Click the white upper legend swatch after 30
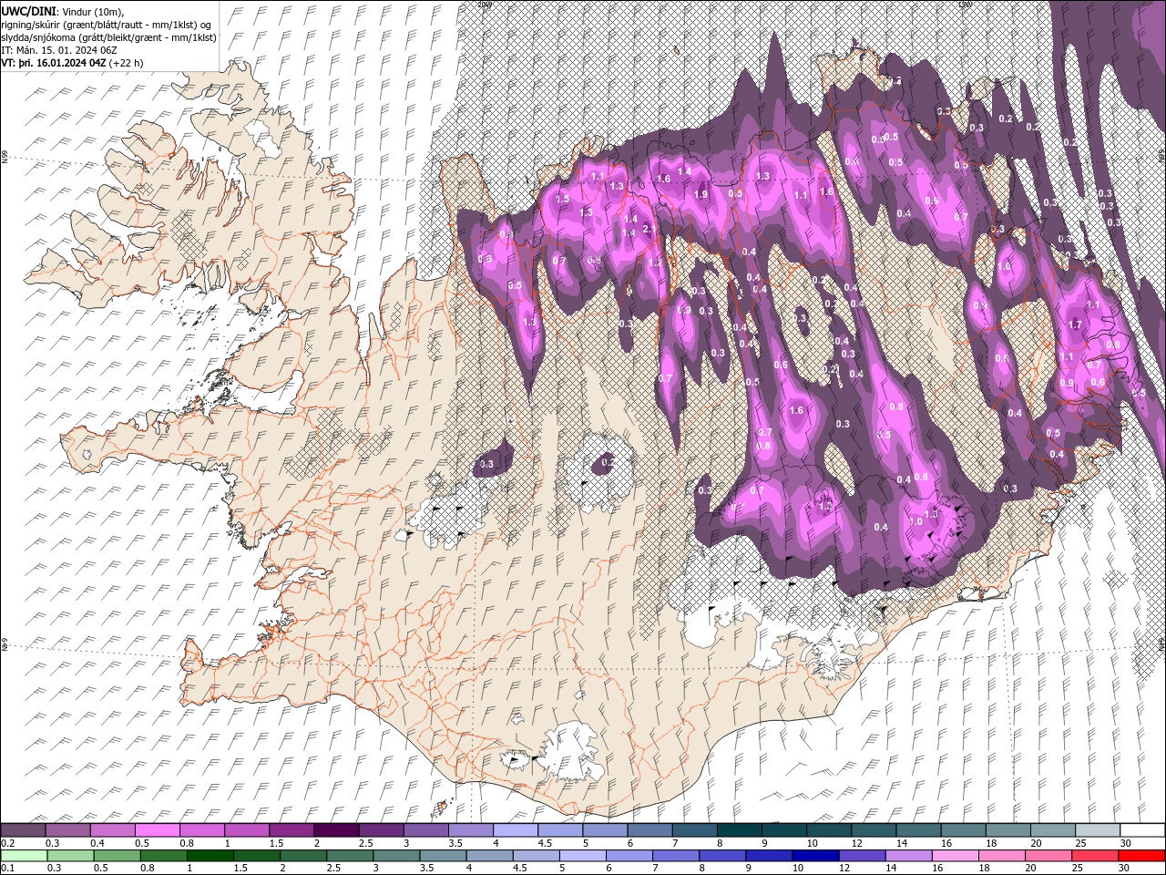 1141,830
